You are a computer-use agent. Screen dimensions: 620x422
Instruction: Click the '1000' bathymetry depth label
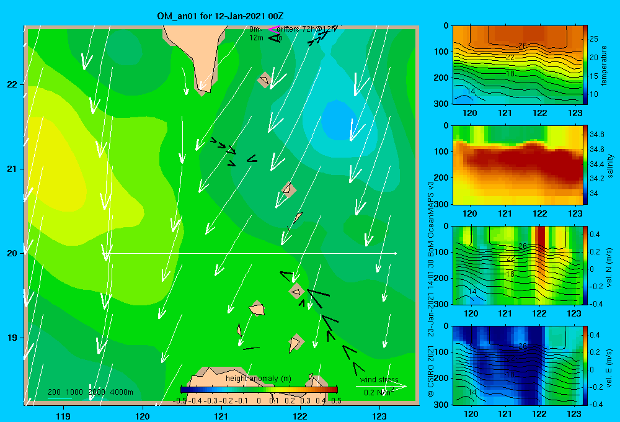pyautogui.click(x=74, y=392)
